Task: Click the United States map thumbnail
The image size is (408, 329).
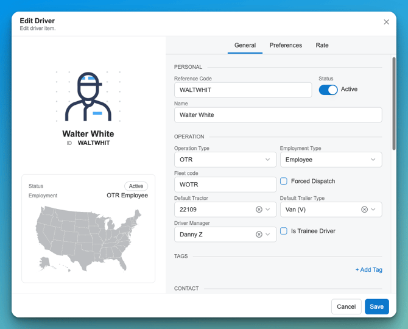Action: coord(88,239)
